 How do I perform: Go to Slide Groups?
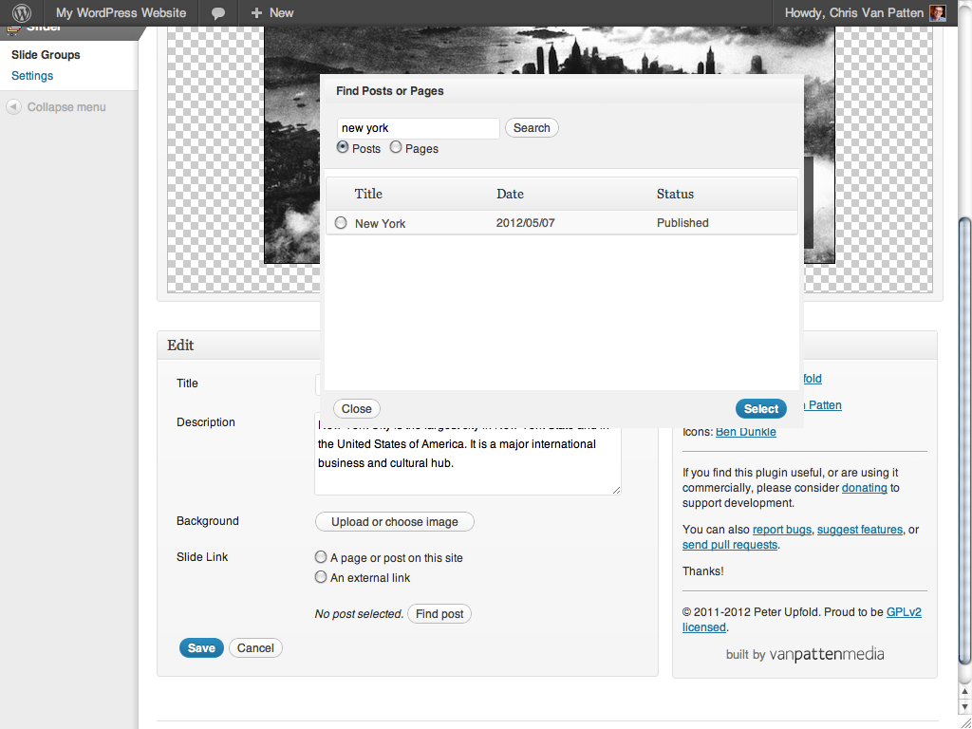pyautogui.click(x=46, y=54)
